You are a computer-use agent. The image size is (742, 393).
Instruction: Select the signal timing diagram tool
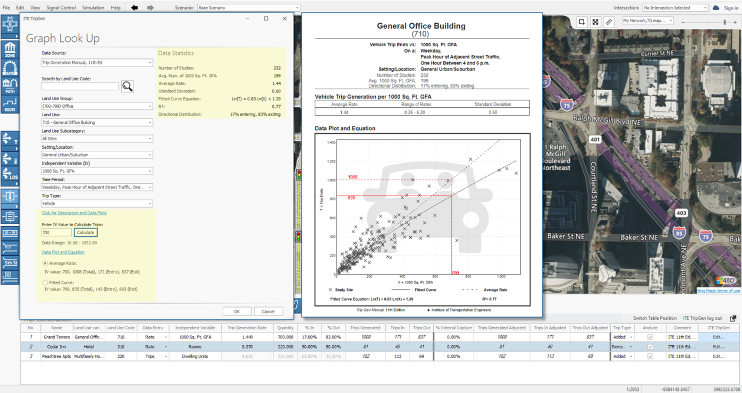click(x=10, y=196)
